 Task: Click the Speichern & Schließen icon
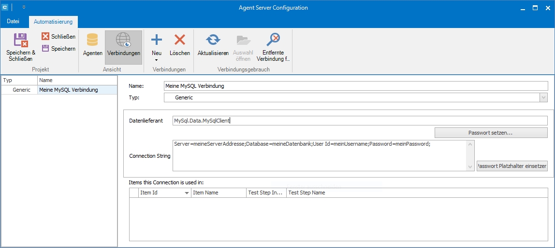[x=20, y=40]
